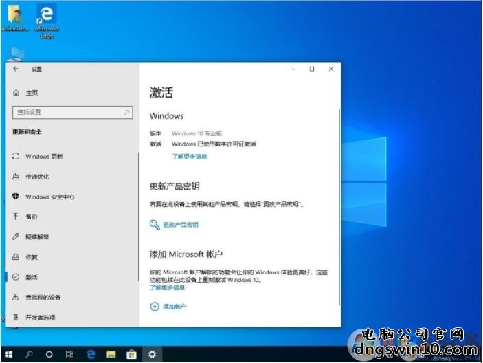Open the 主页 home icon

[x=16, y=93]
